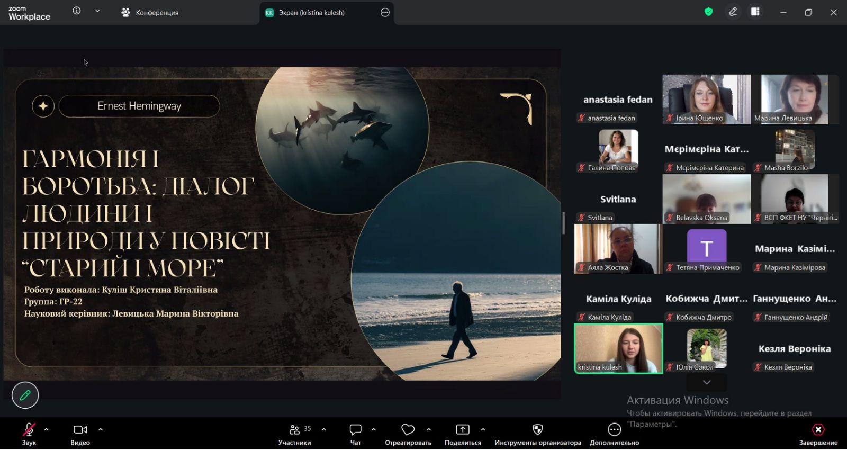Switch to the Конференция tab

(x=150, y=13)
